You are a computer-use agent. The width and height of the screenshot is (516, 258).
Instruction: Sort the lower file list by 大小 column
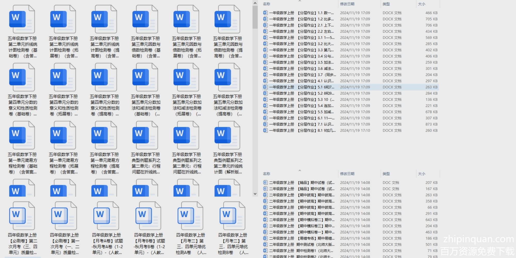(x=422, y=174)
